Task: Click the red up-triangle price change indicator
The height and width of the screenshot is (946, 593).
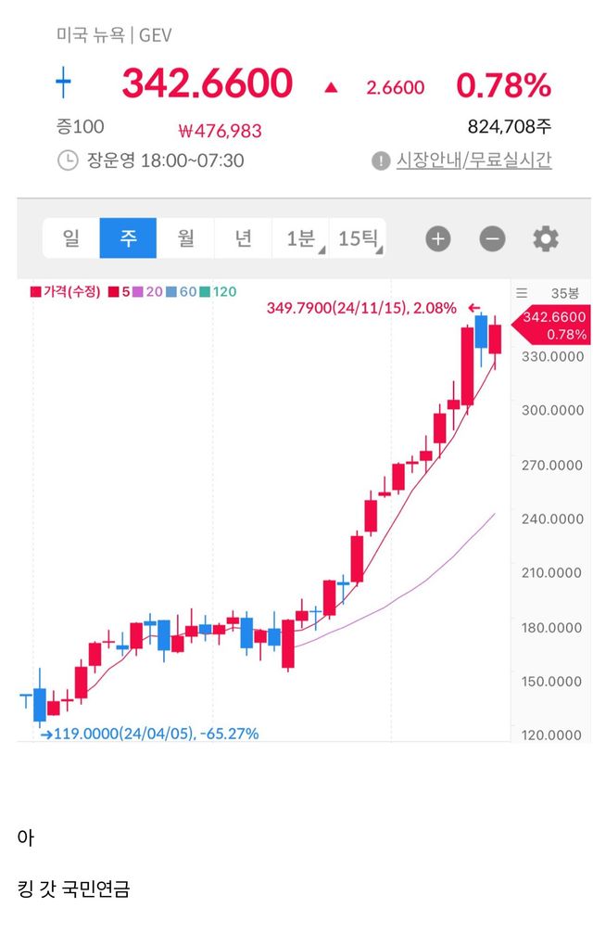Action: pos(331,87)
